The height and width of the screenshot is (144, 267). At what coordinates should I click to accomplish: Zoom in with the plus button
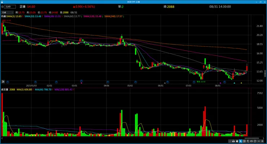262,141
